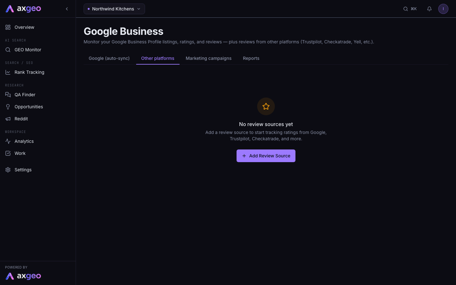
Task: Click the axgeo logo at top left
Action: point(23,9)
